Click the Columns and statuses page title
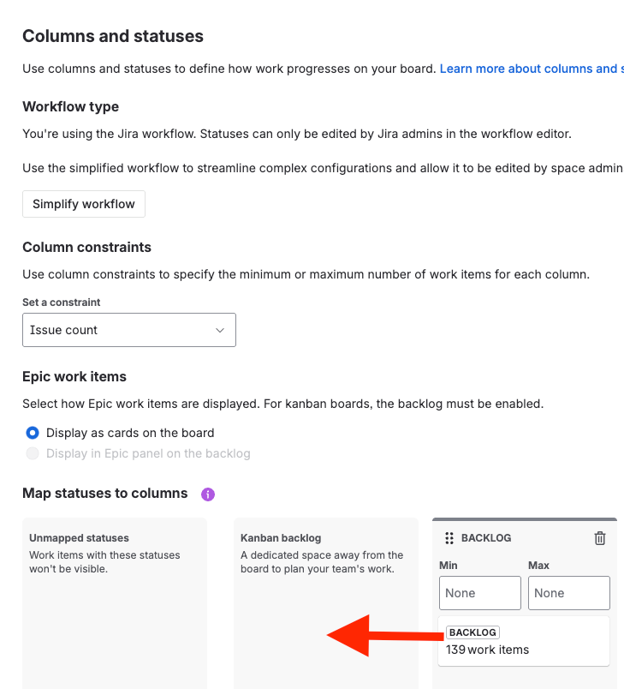 [x=113, y=36]
